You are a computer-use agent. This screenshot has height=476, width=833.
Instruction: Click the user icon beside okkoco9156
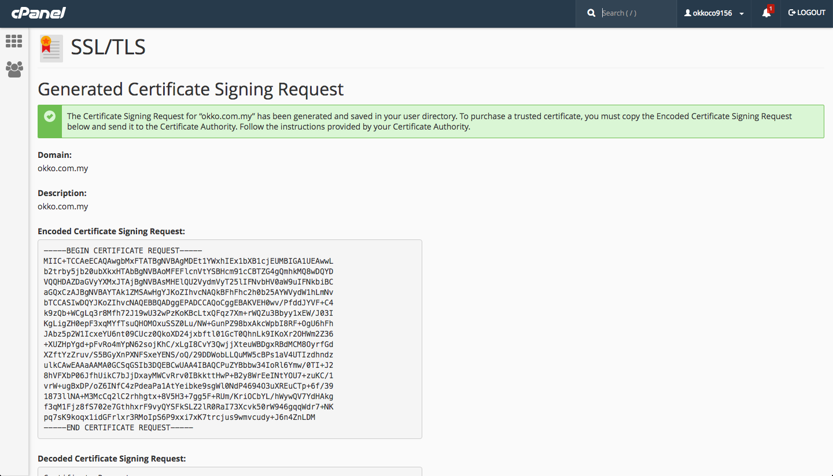pyautogui.click(x=688, y=13)
